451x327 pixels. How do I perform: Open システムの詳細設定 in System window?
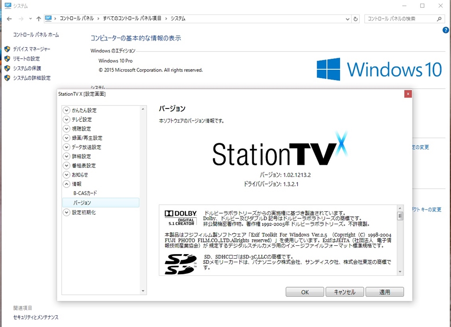coord(32,78)
